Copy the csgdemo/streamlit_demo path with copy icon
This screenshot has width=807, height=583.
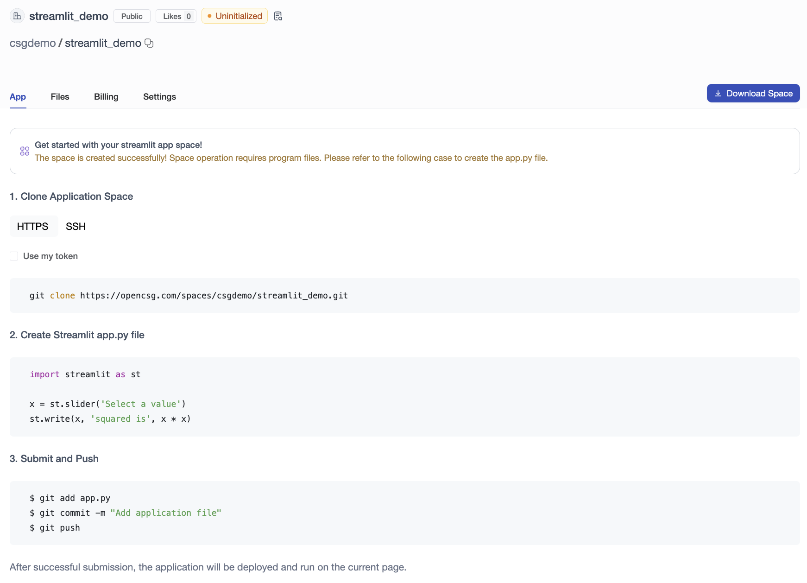149,43
